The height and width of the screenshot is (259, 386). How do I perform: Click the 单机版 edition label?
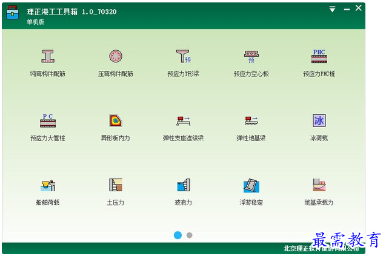36,22
